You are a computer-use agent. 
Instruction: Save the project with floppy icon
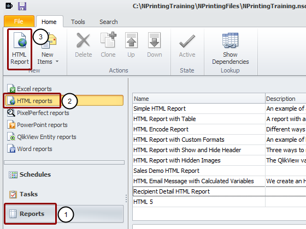pyautogui.click(x=22, y=6)
